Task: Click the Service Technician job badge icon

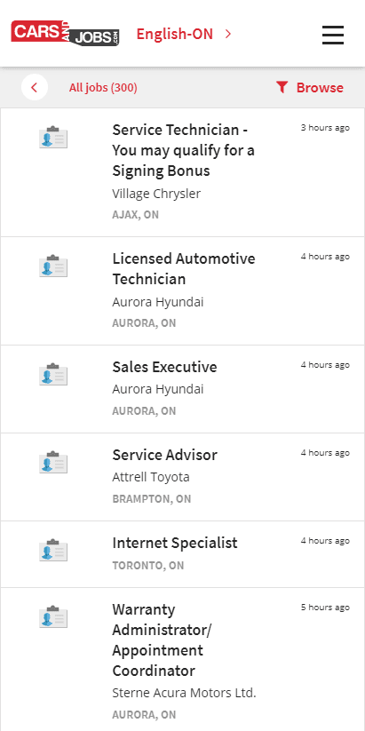Action: coord(53,137)
